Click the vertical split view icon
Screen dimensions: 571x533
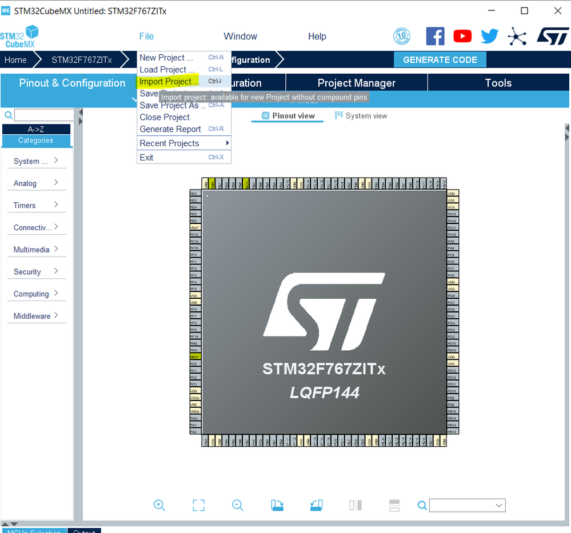[356, 506]
